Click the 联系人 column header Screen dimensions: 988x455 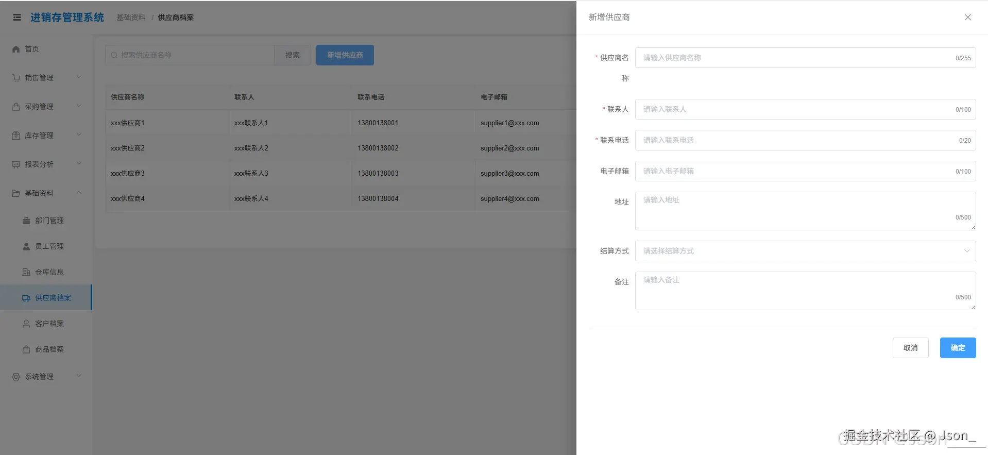pyautogui.click(x=244, y=97)
